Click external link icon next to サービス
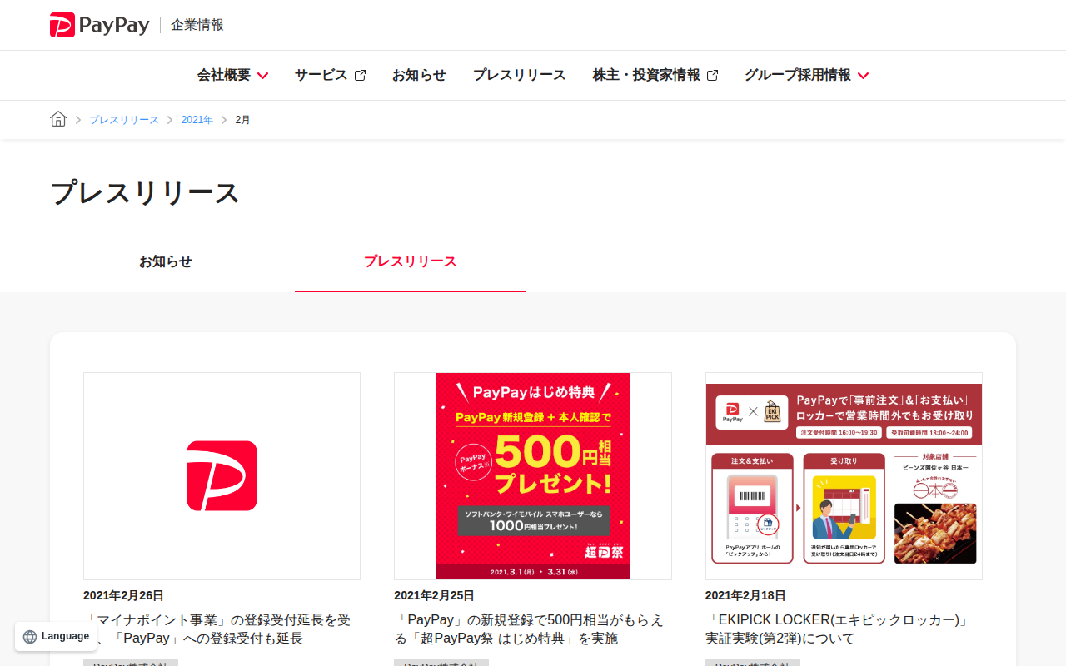 coord(360,75)
